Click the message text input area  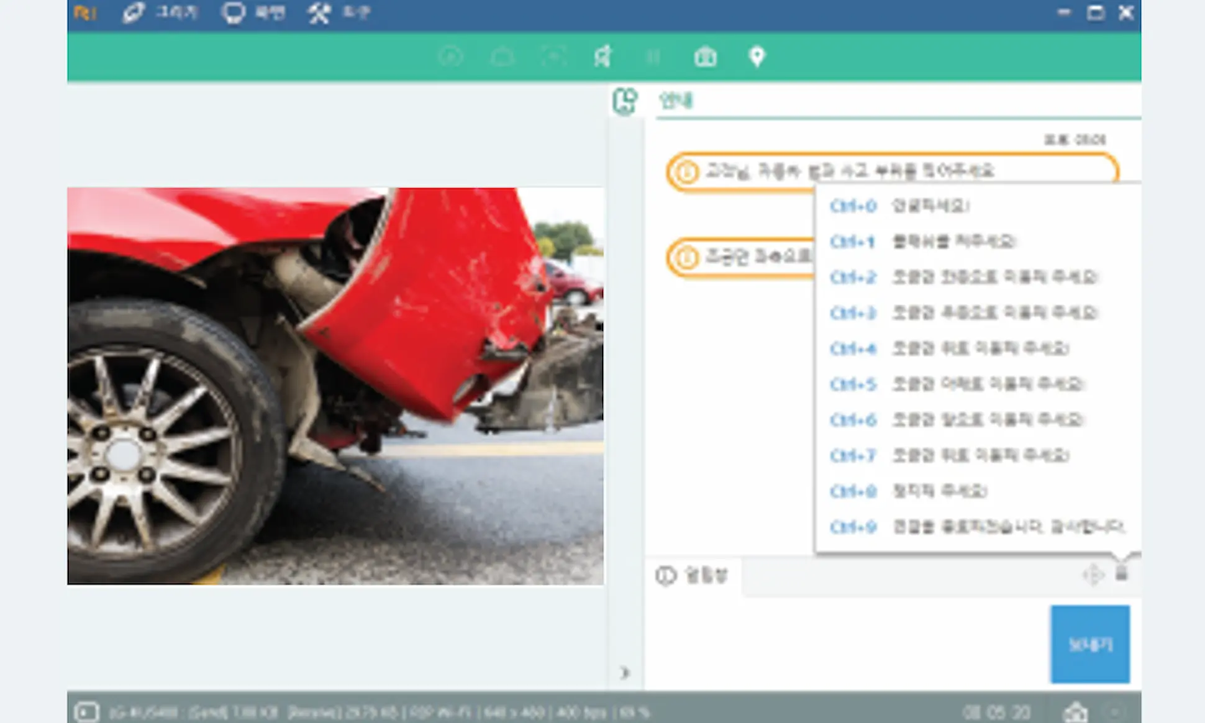(845, 643)
